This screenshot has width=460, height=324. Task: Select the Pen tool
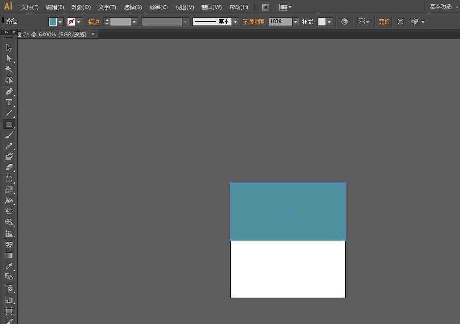pyautogui.click(x=9, y=91)
